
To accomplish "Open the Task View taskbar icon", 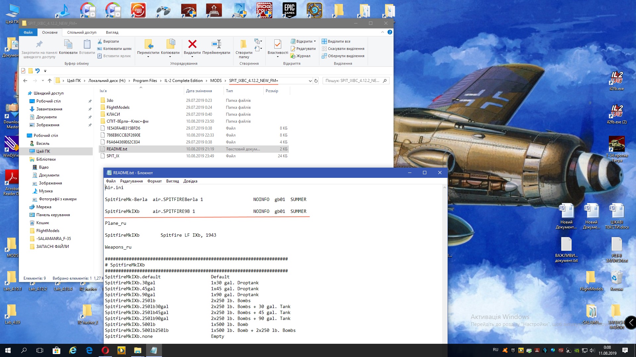I will 40,350.
